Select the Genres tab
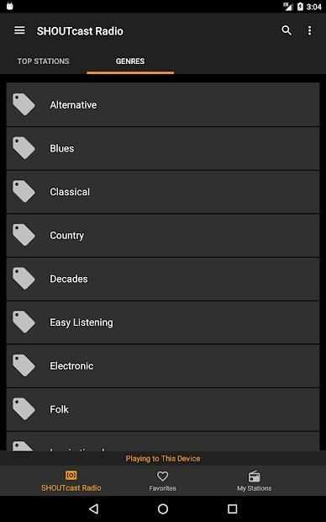Screen dimensions: 326x522 [130, 61]
